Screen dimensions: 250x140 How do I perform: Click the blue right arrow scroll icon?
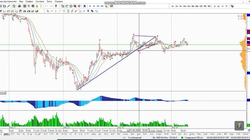(94, 6)
